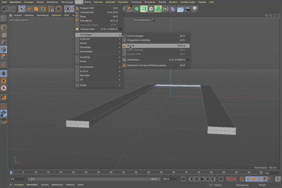Open the Kameras viewport menu

click(x=29, y=16)
